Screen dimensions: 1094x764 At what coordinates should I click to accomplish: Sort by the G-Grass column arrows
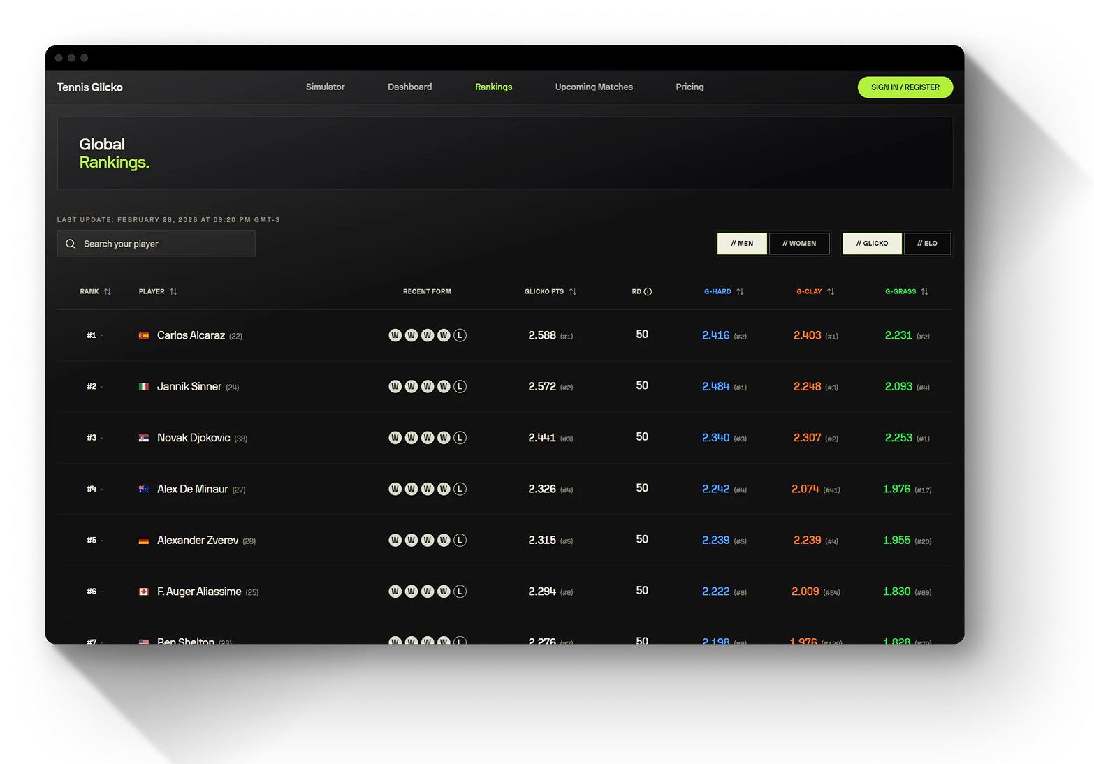(x=924, y=292)
